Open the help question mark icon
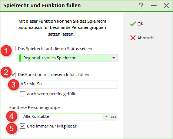The height and width of the screenshot is (139, 173). [x=141, y=6]
